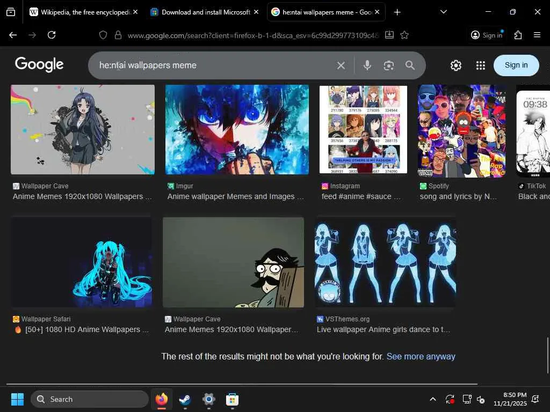Open the Imgur blue-eyed anime thumbnail

coord(237,130)
